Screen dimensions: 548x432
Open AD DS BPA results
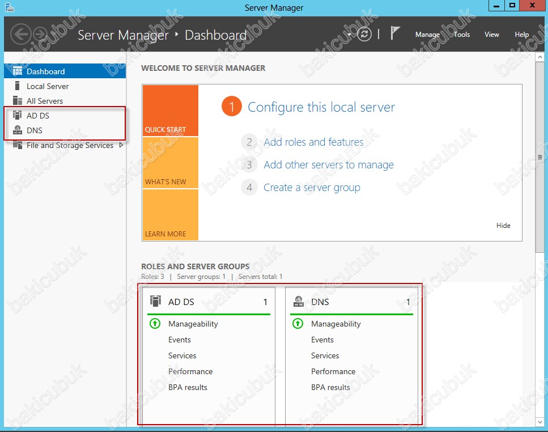(x=188, y=387)
